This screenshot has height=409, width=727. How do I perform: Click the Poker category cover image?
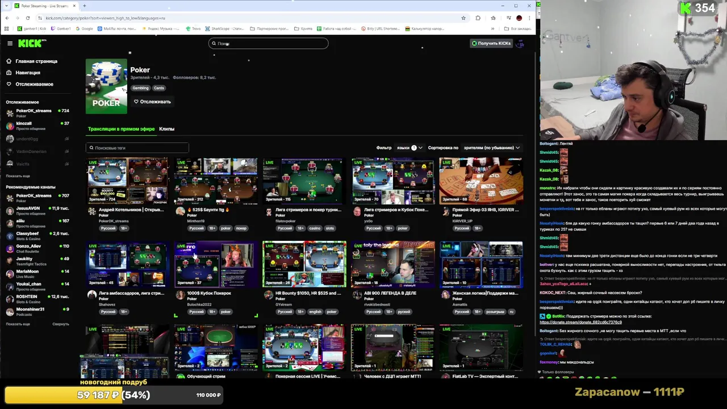(x=106, y=86)
